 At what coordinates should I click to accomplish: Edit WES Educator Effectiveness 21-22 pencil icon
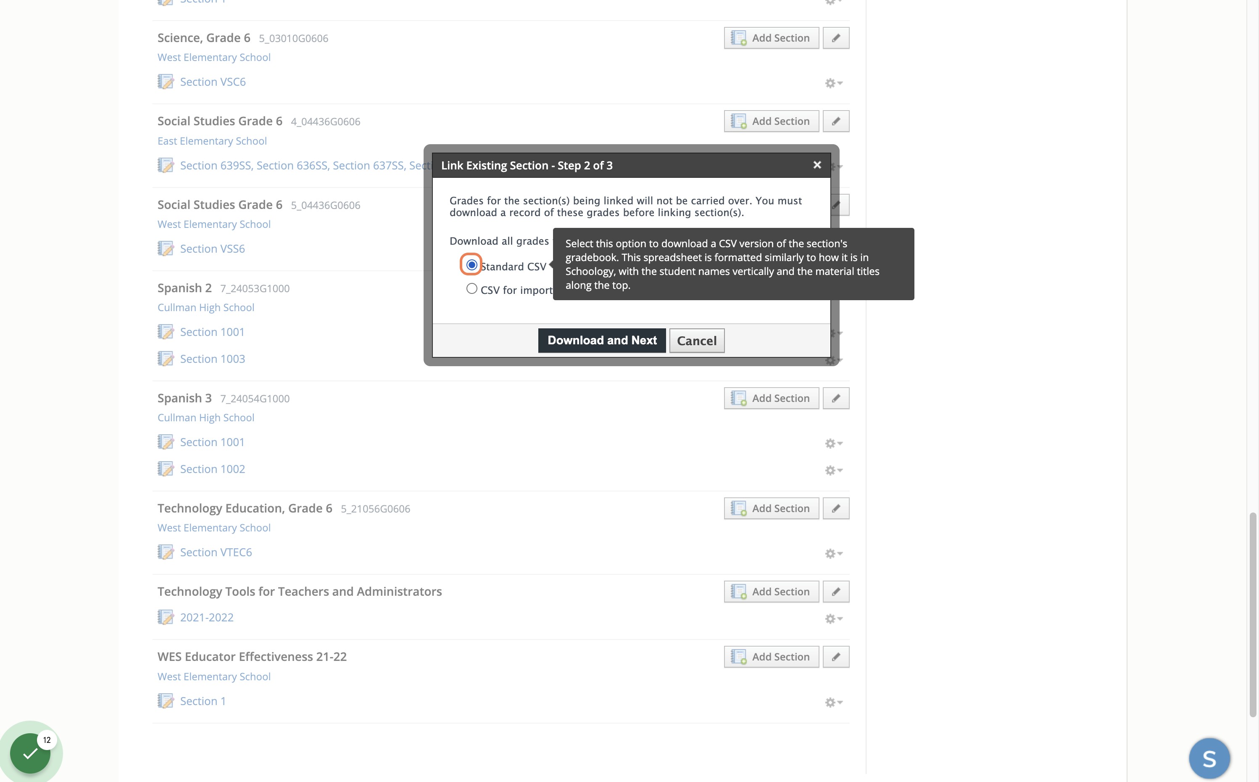836,657
